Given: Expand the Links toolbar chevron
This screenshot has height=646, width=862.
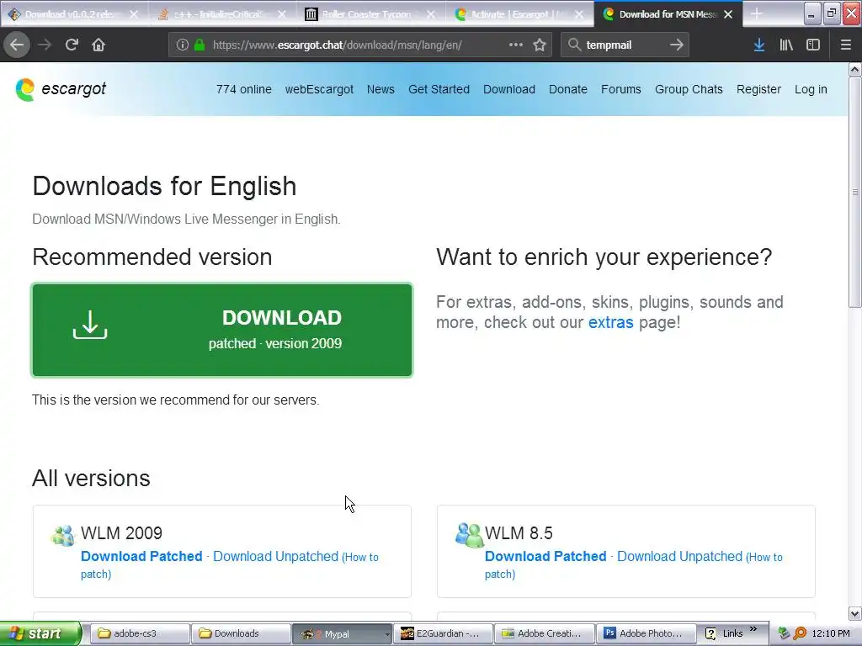Looking at the screenshot, I should point(753,629).
